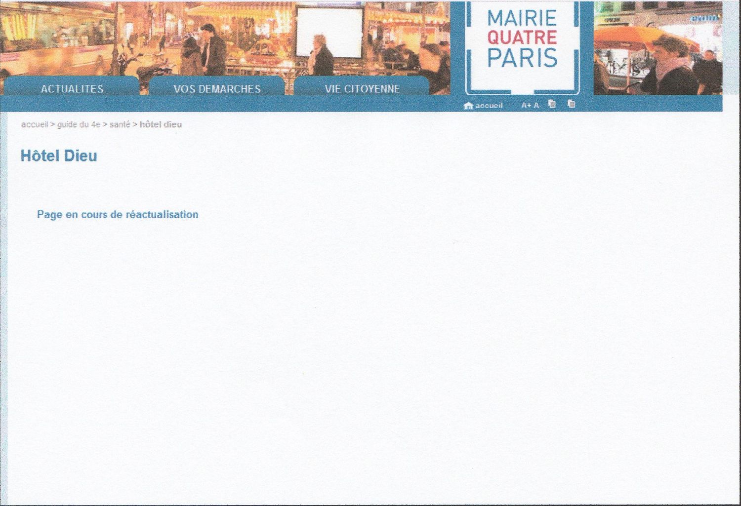Select the VIE CITOYENNE tab
The image size is (741, 506).
[362, 89]
